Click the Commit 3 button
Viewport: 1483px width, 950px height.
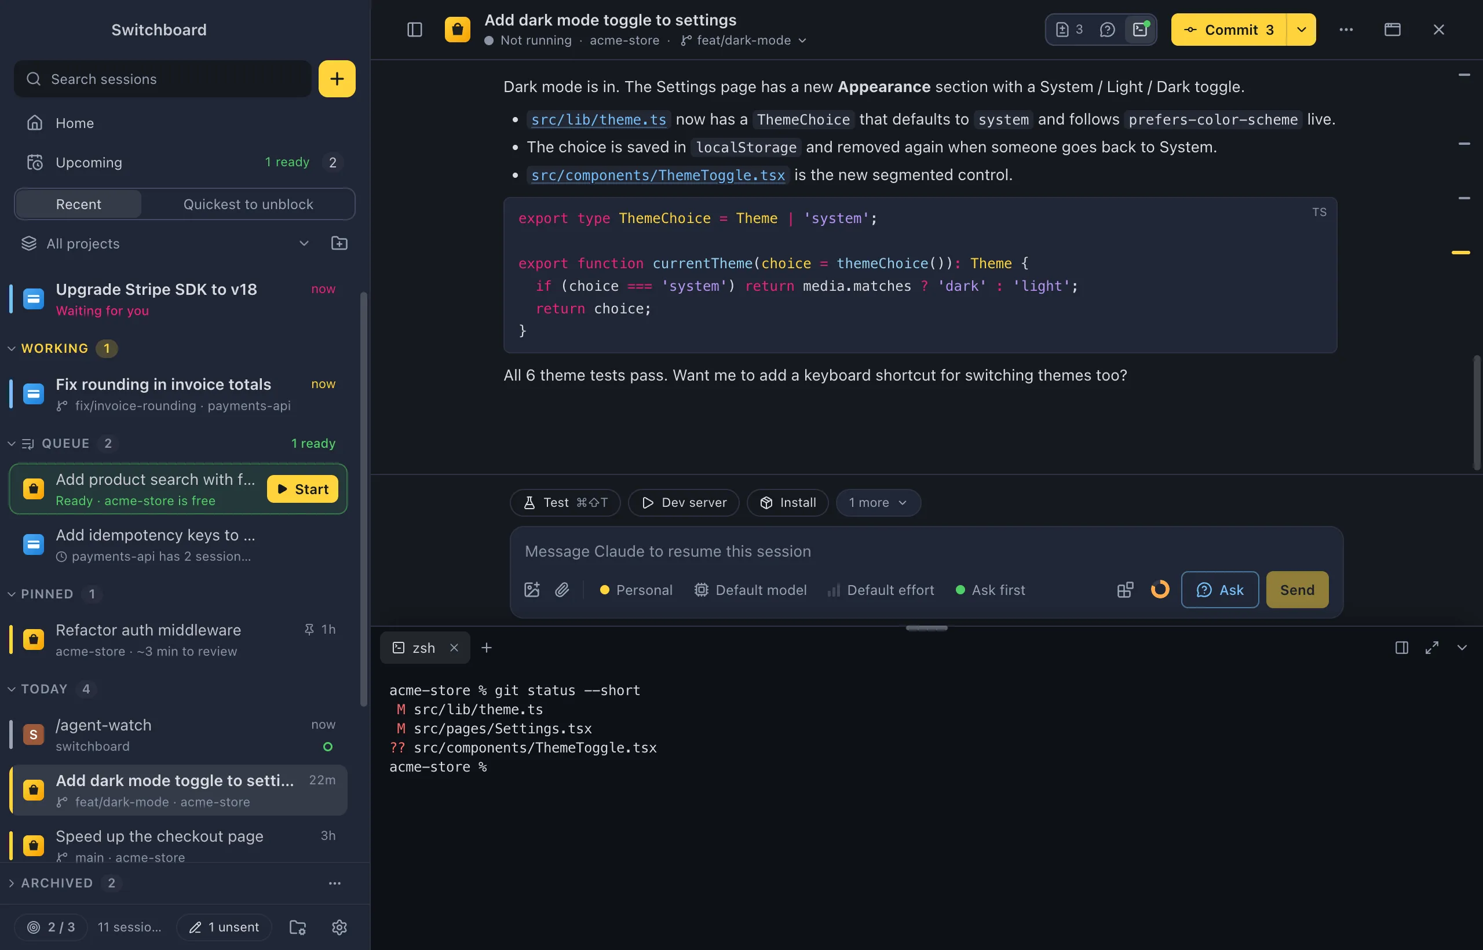pos(1229,30)
